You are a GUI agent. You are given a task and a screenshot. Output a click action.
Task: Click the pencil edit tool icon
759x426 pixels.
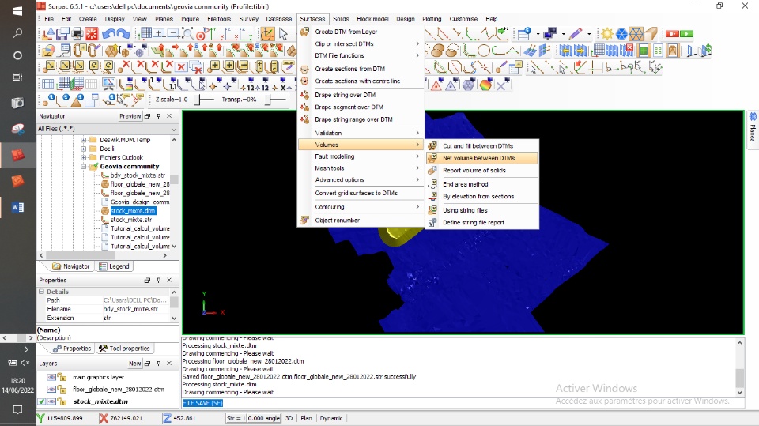click(x=576, y=34)
